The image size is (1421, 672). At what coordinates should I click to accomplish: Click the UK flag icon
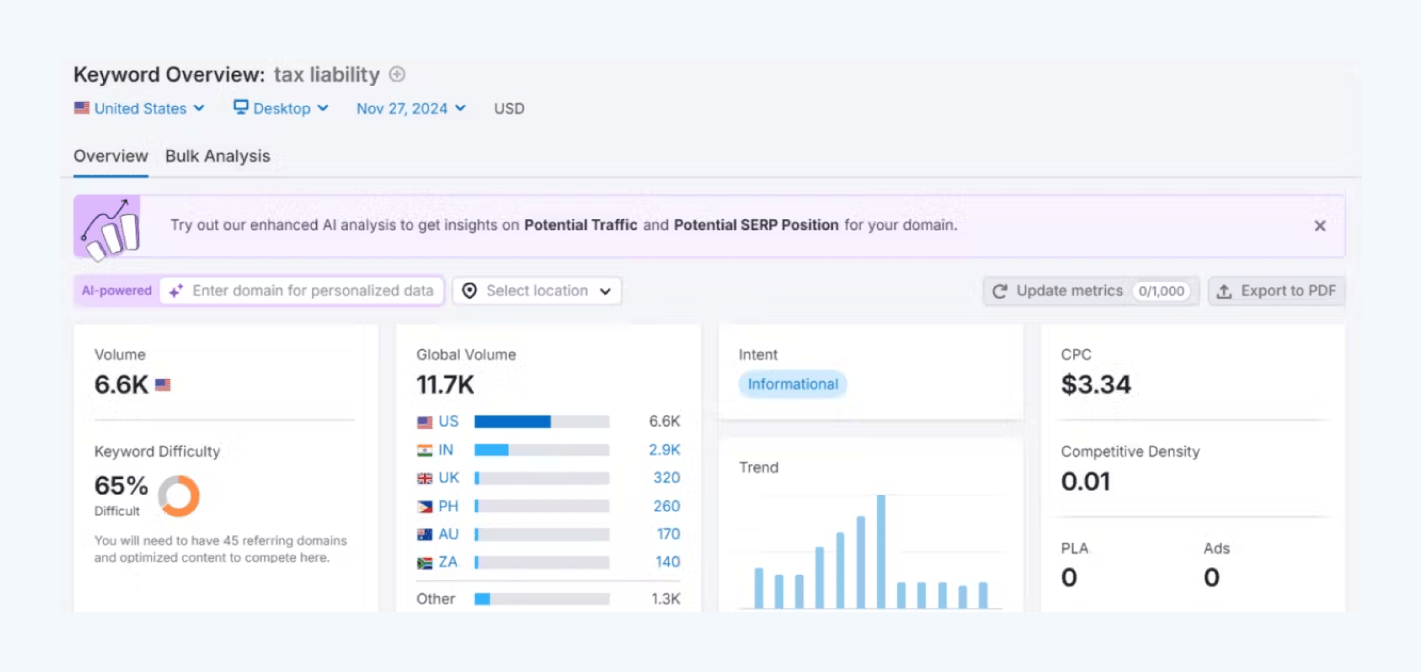click(x=425, y=478)
